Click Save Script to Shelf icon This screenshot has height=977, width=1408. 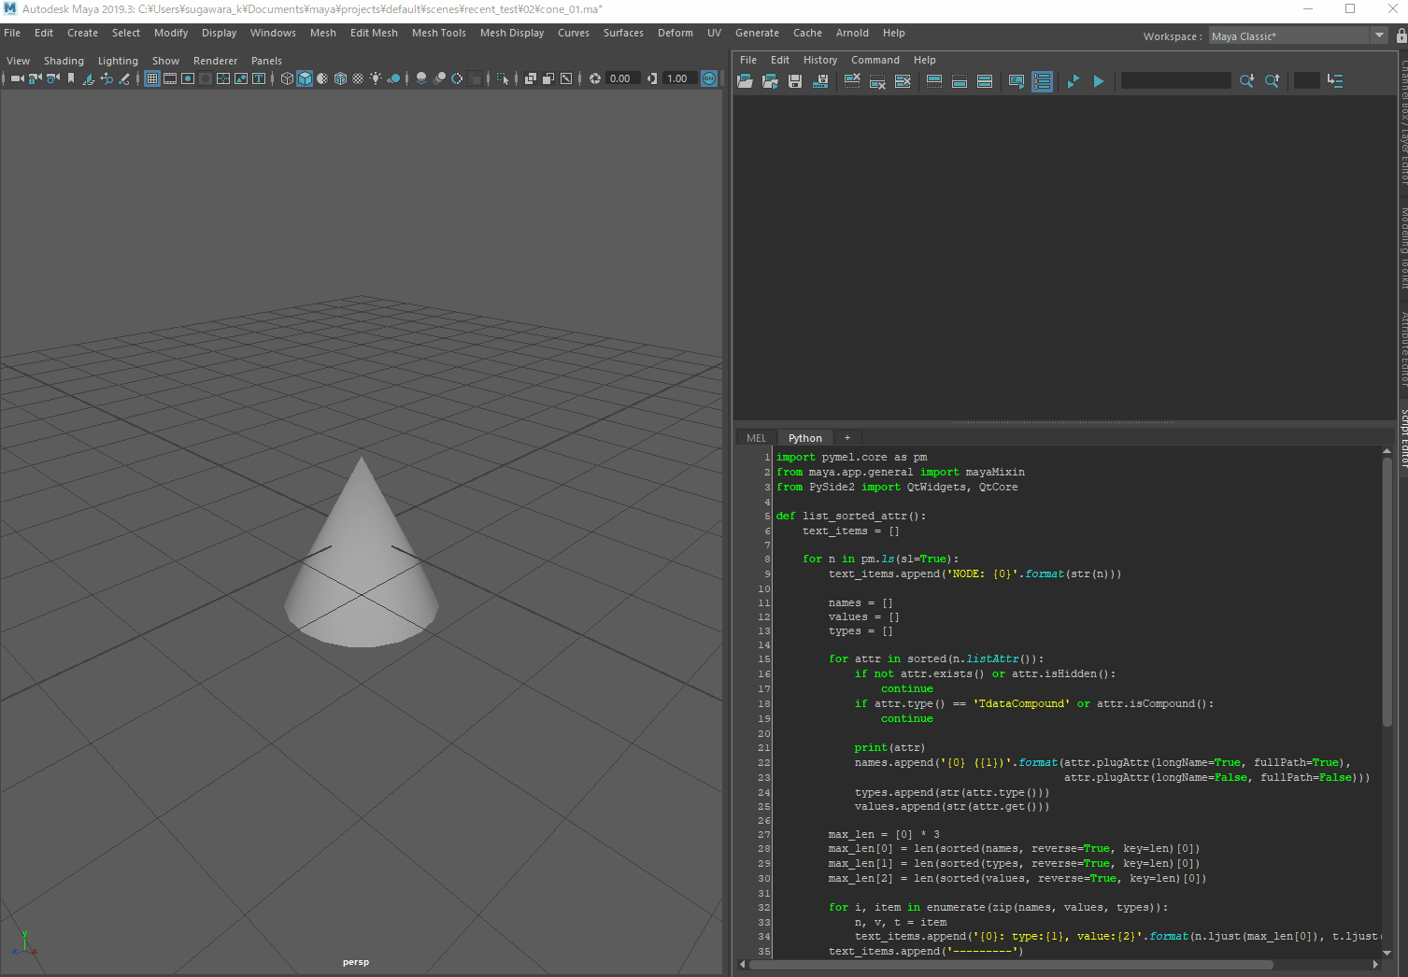820,81
